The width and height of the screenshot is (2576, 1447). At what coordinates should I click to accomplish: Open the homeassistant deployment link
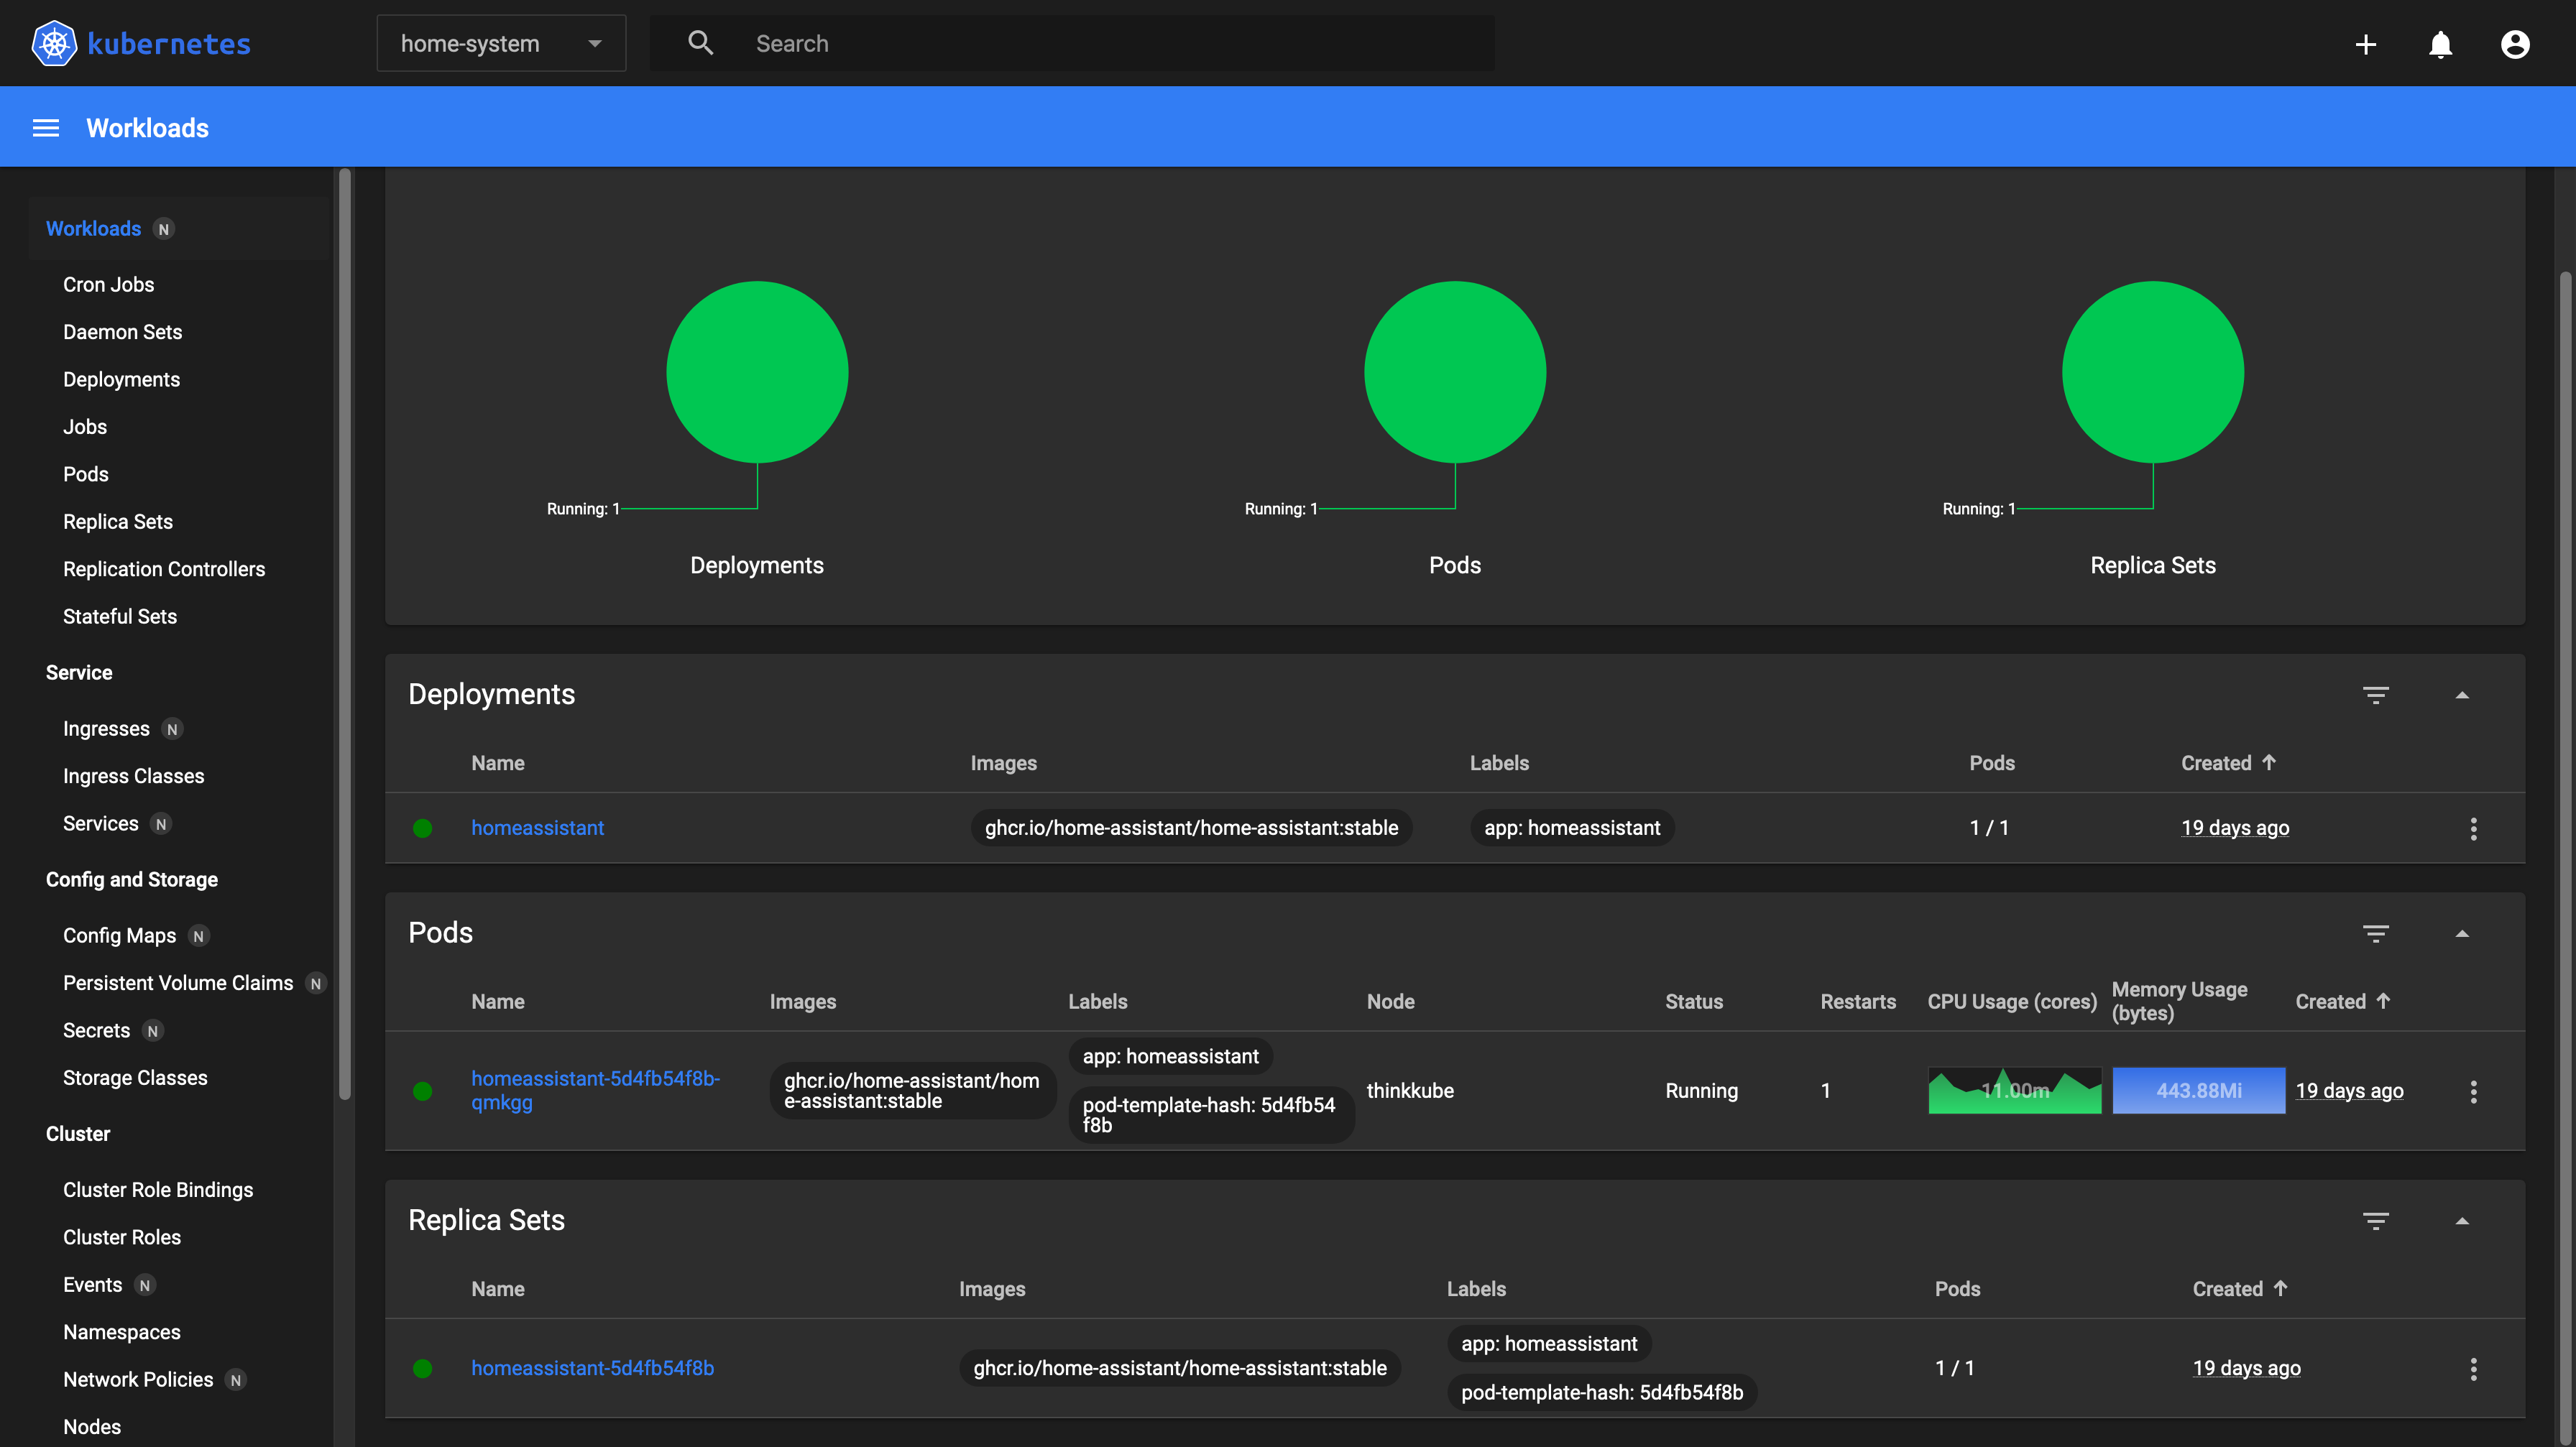tap(537, 828)
